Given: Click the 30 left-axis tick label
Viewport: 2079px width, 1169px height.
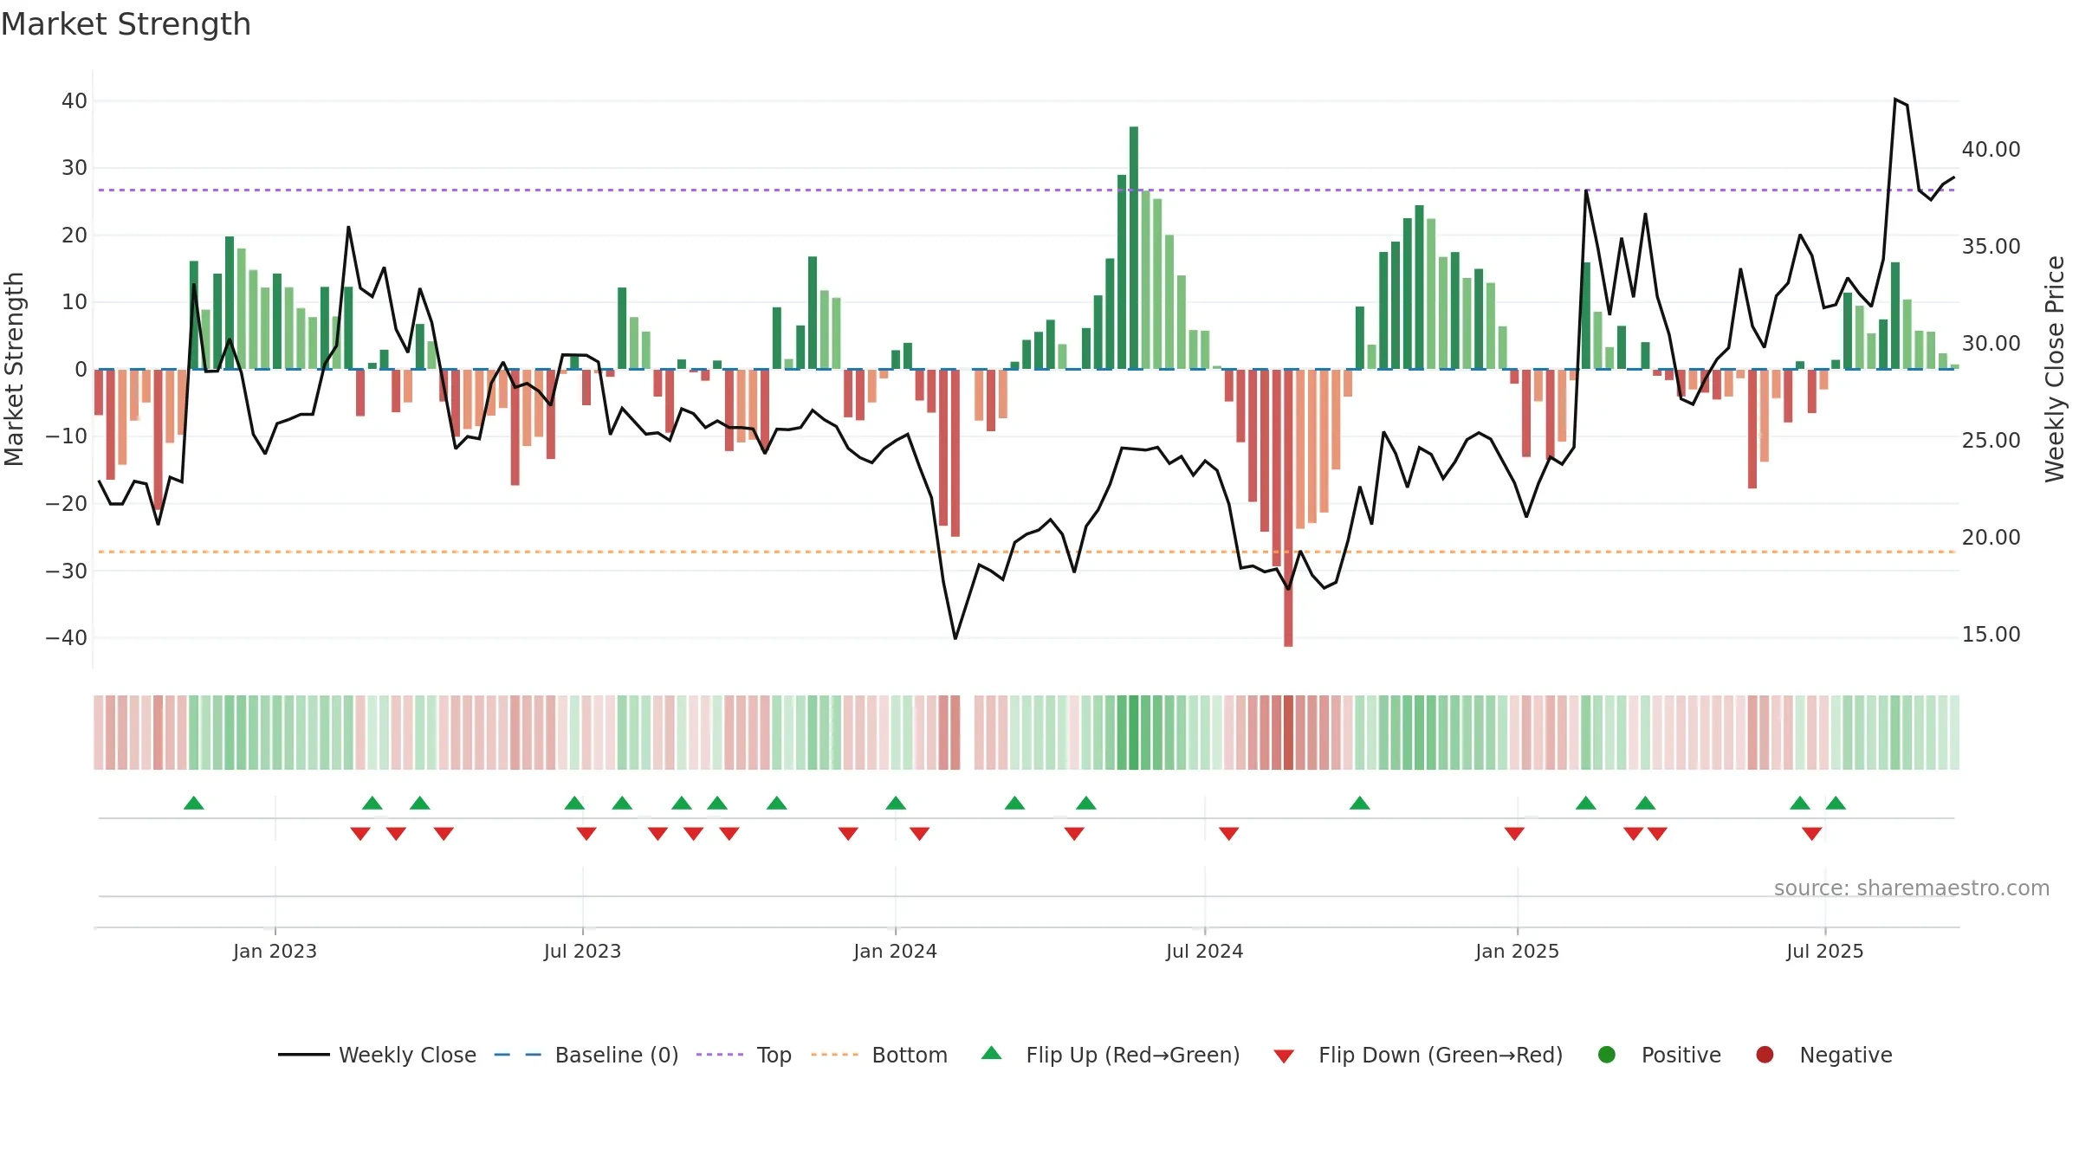Looking at the screenshot, I should click(x=74, y=168).
